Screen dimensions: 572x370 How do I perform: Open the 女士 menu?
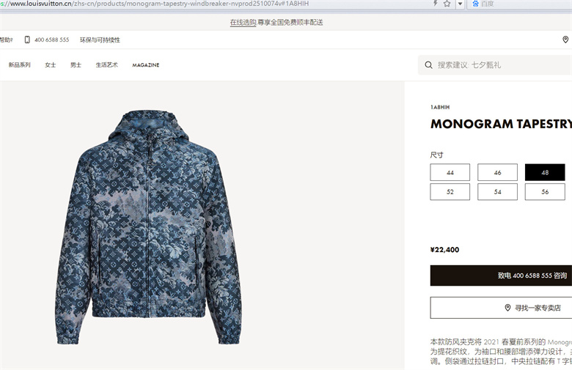coord(51,65)
